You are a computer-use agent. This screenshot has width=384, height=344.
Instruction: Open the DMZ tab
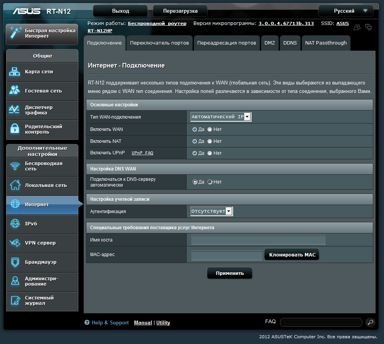(x=270, y=43)
